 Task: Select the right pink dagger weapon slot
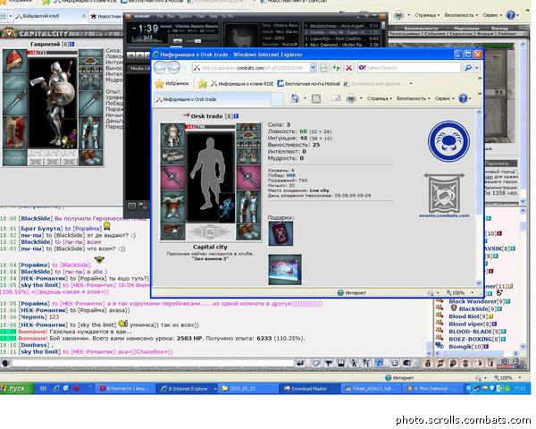click(248, 177)
